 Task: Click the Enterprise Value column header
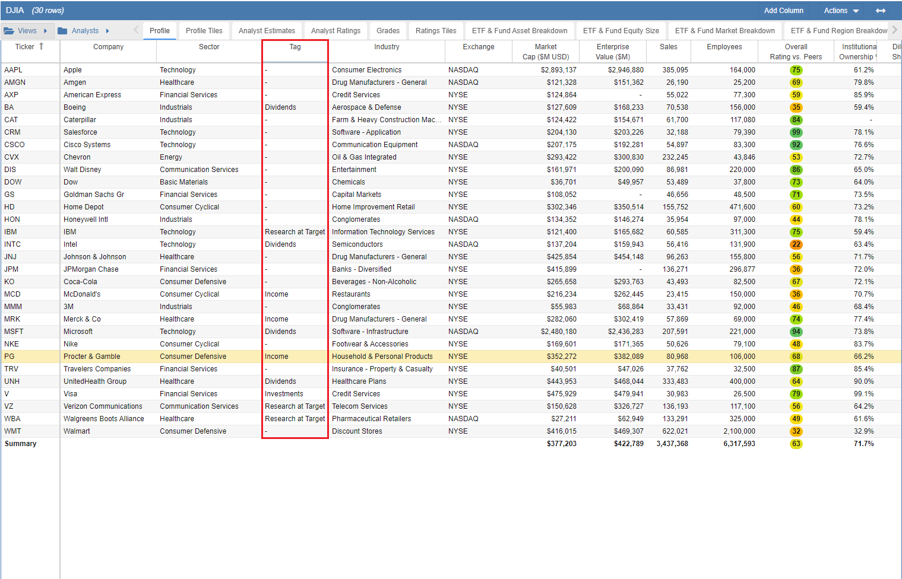pos(613,52)
